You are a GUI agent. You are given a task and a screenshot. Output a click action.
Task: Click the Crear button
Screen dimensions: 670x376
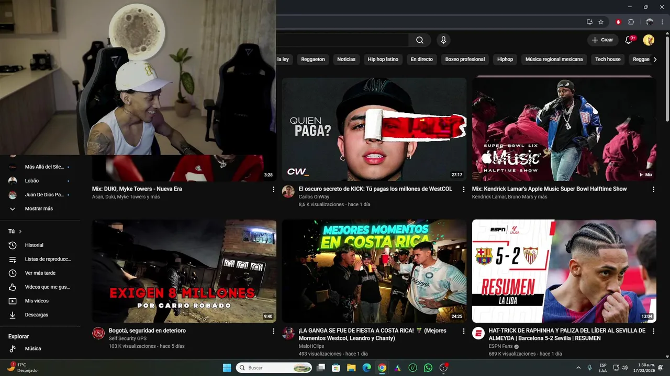(602, 40)
